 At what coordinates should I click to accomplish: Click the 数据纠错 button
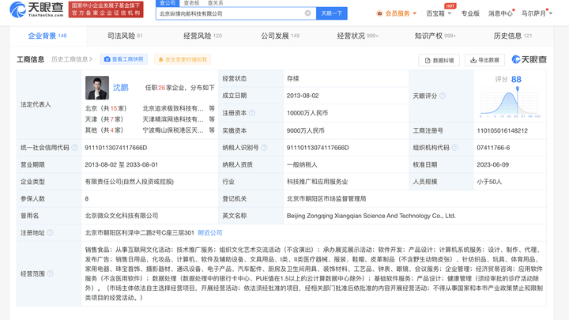pos(439,60)
